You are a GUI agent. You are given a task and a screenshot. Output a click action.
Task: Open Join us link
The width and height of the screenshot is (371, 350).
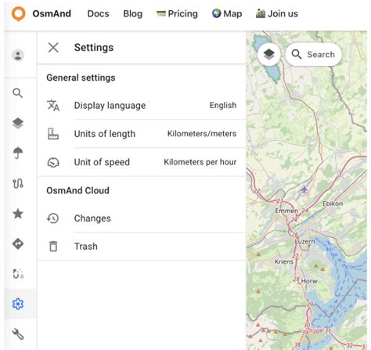277,13
